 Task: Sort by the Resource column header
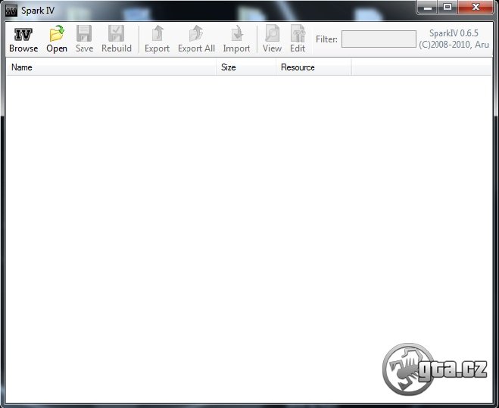(x=313, y=67)
